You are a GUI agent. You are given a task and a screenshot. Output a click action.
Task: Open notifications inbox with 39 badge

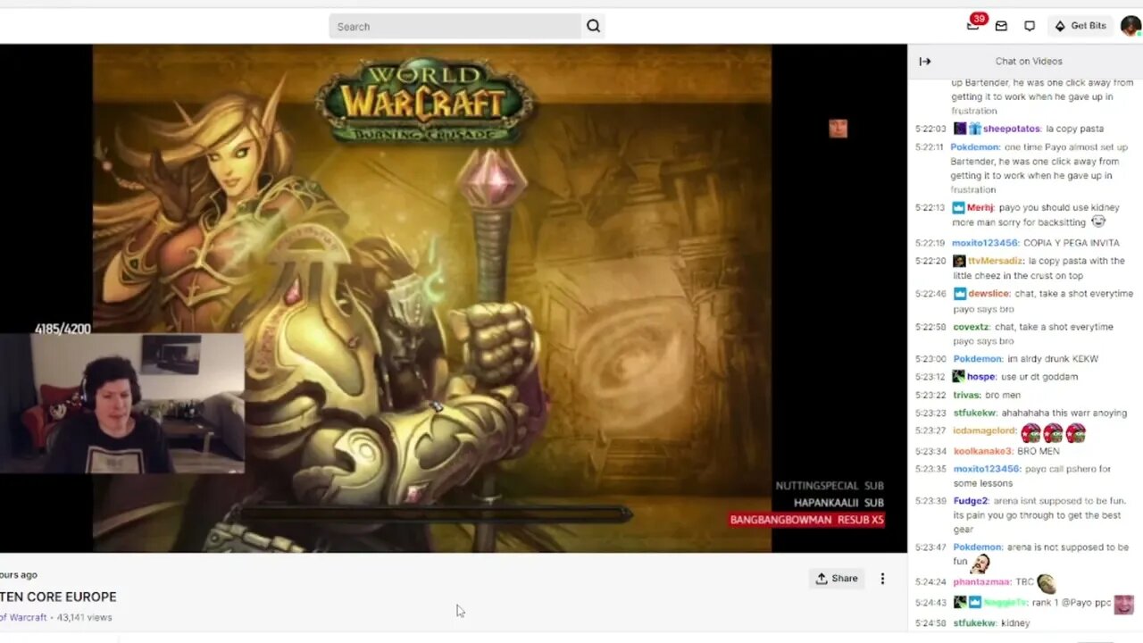pos(973,25)
